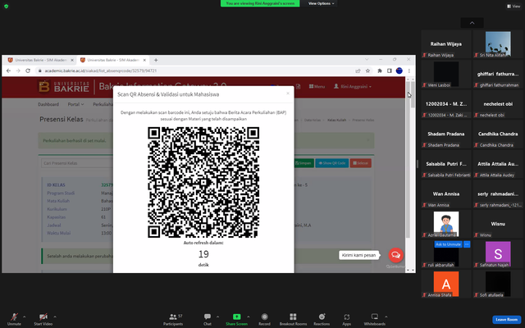Click the browser forward arrow
Image resolution: width=525 pixels, height=328 pixels.
[18, 71]
